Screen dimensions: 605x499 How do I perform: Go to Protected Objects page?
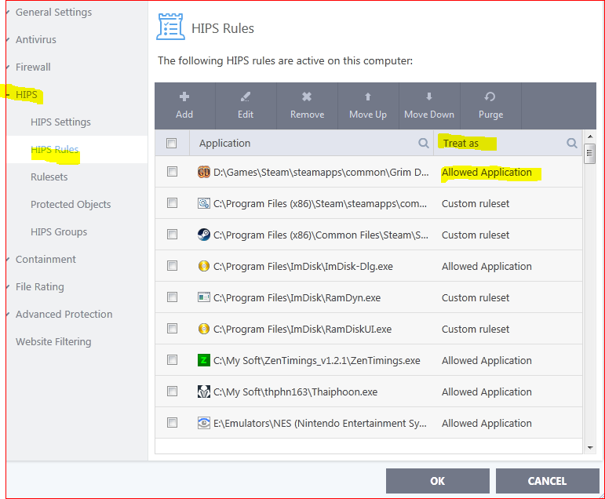tap(71, 204)
